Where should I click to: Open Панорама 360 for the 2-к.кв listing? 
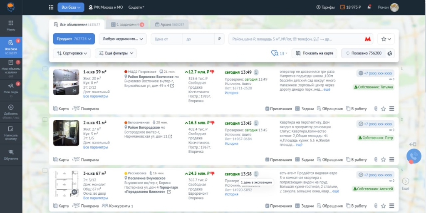[86, 159]
